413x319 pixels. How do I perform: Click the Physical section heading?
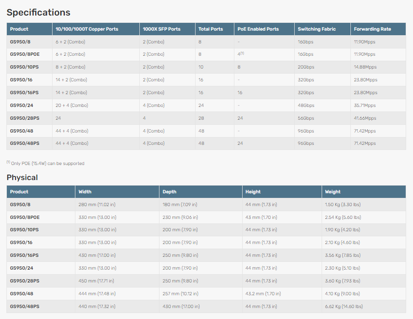tap(22, 177)
